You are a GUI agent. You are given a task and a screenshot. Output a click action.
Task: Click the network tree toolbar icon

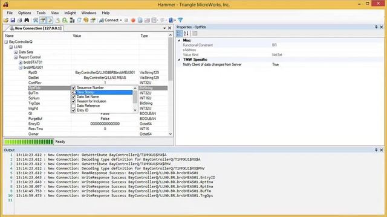(x=72, y=20)
